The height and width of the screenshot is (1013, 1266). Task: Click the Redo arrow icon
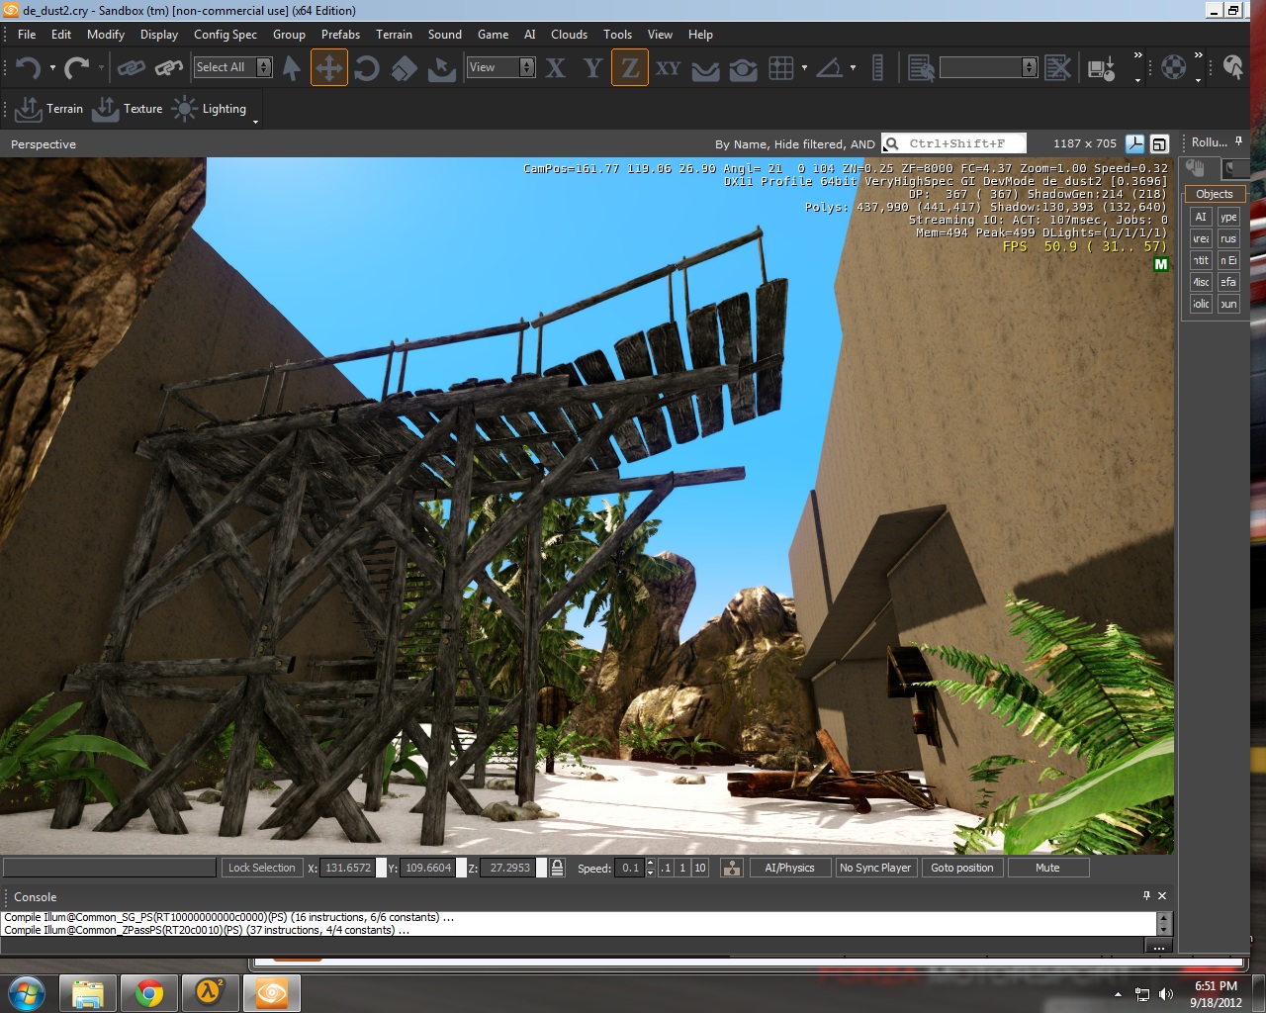[76, 67]
